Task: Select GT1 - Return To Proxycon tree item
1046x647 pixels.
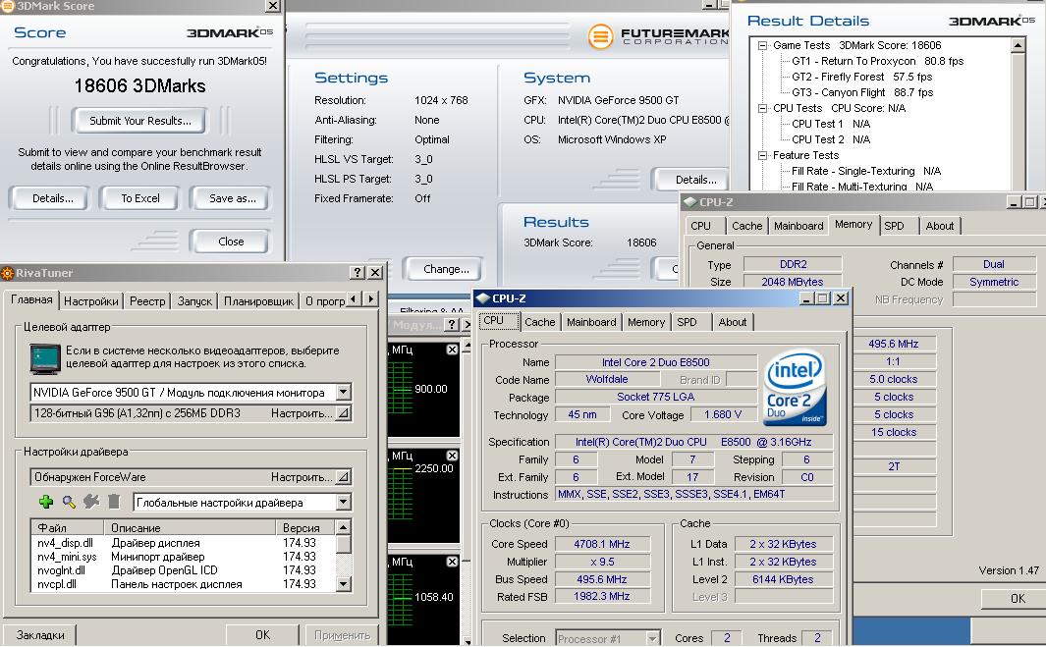Action: pos(877,62)
